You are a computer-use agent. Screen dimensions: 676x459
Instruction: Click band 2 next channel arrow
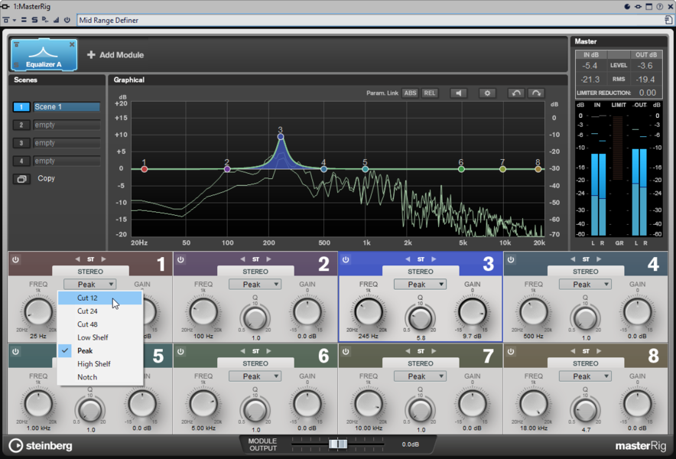click(268, 259)
